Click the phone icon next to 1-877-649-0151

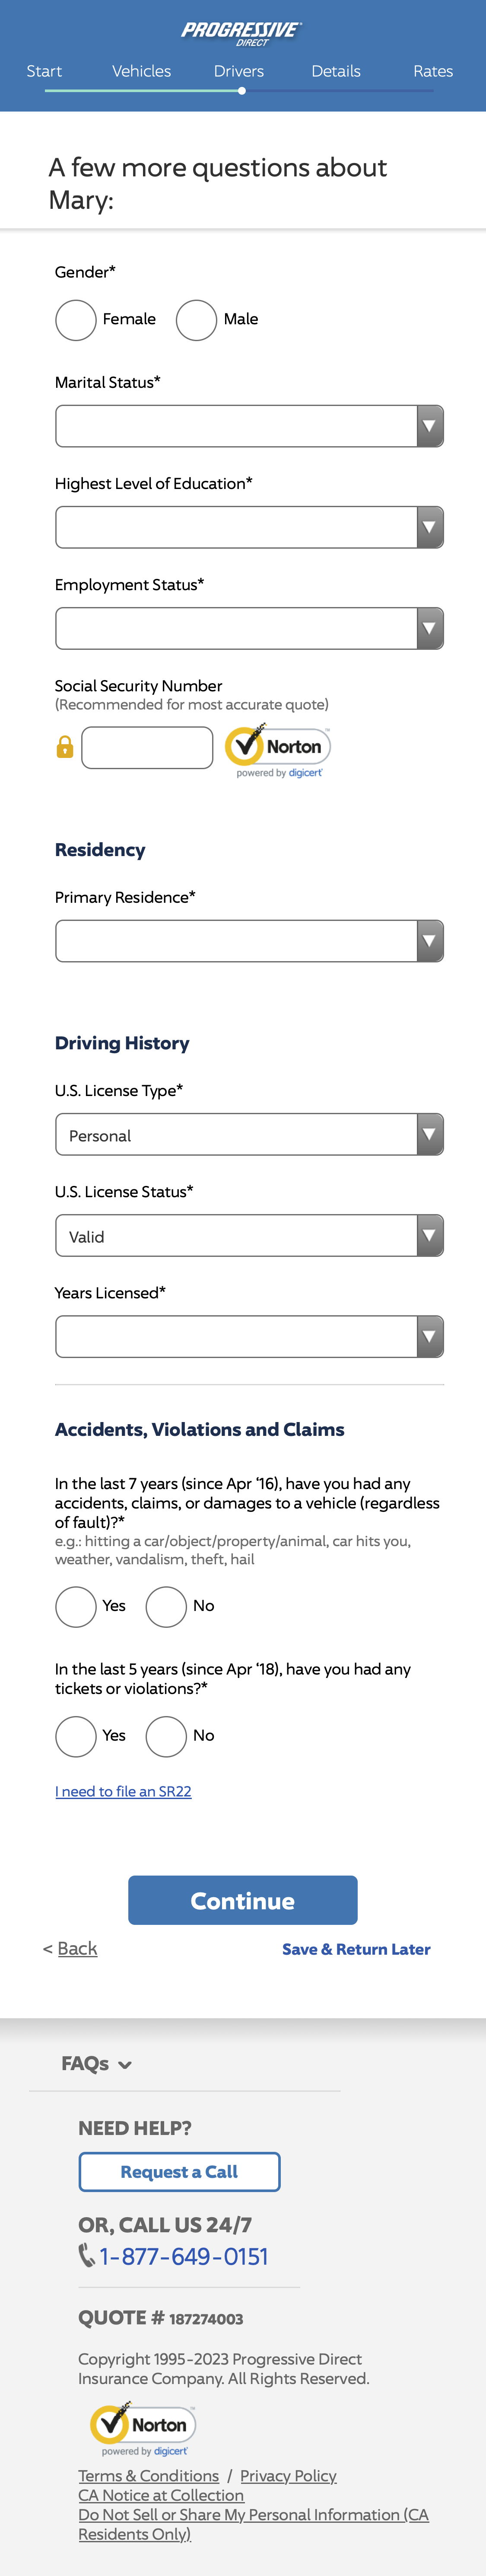[86, 2257]
